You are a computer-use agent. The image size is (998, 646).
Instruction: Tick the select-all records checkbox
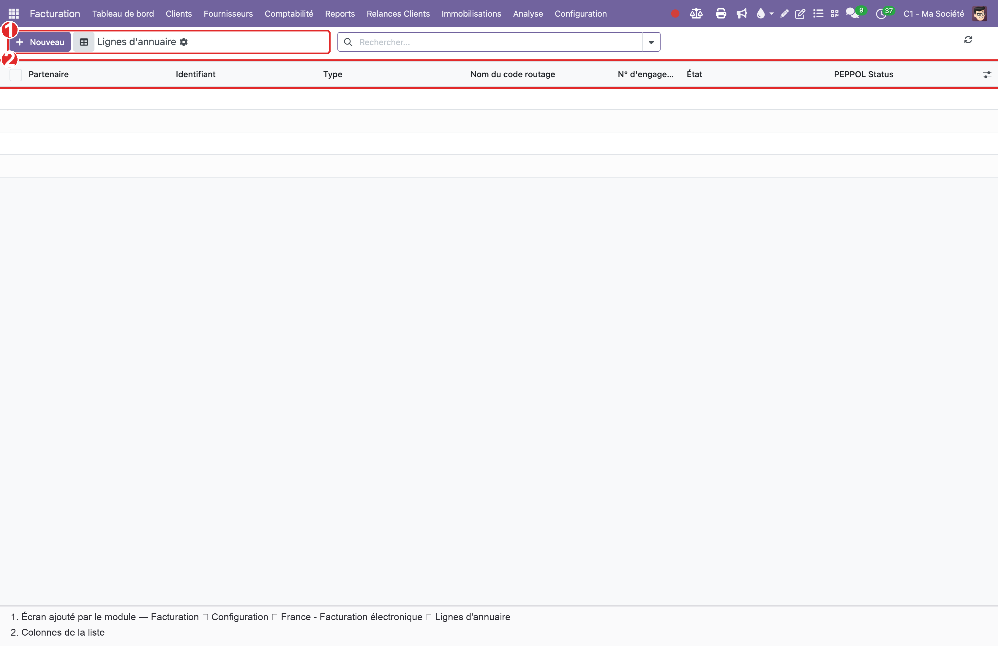click(15, 75)
